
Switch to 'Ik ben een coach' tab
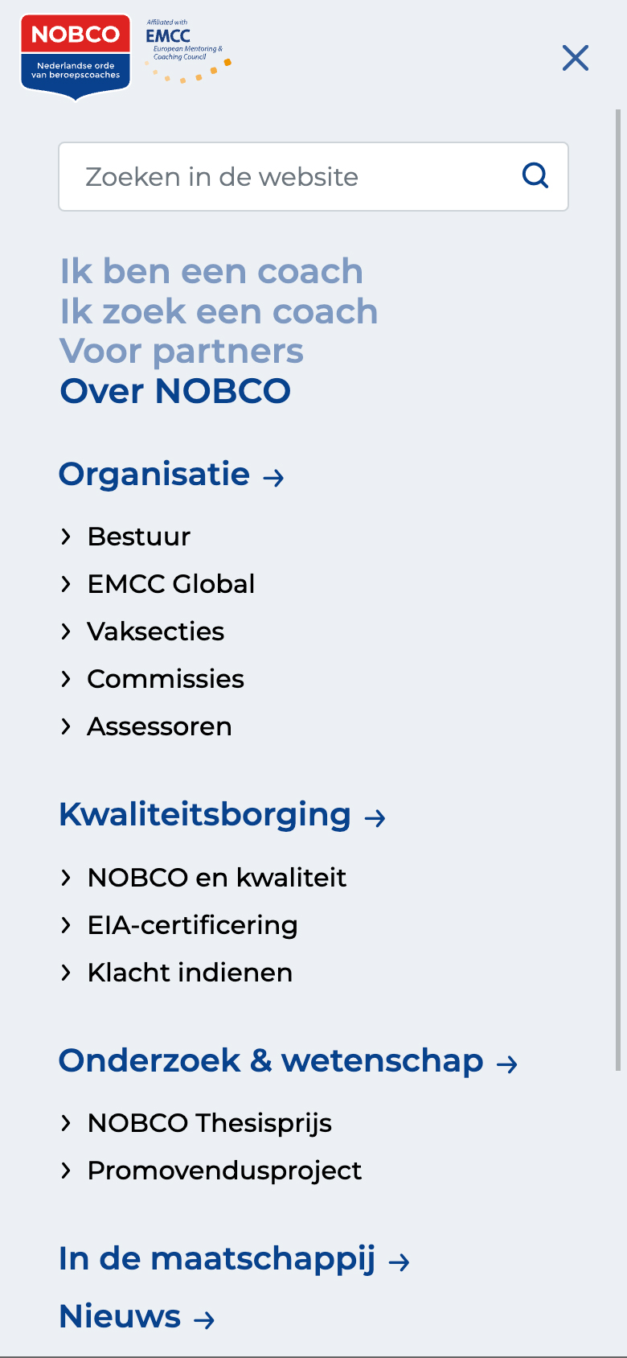(211, 272)
